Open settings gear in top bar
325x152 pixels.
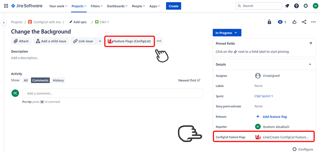pyautogui.click(x=306, y=6)
